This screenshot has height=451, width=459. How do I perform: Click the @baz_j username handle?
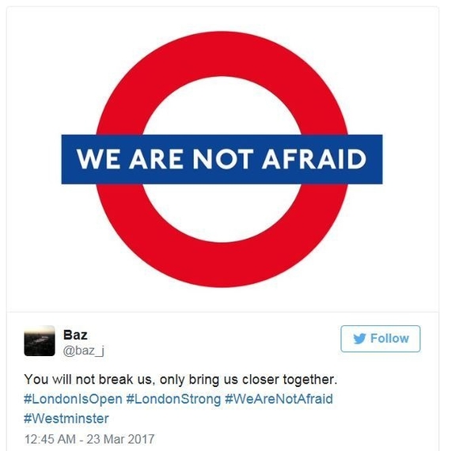[x=84, y=351]
